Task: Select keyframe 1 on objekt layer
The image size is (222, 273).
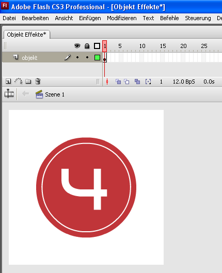Action: click(x=104, y=58)
